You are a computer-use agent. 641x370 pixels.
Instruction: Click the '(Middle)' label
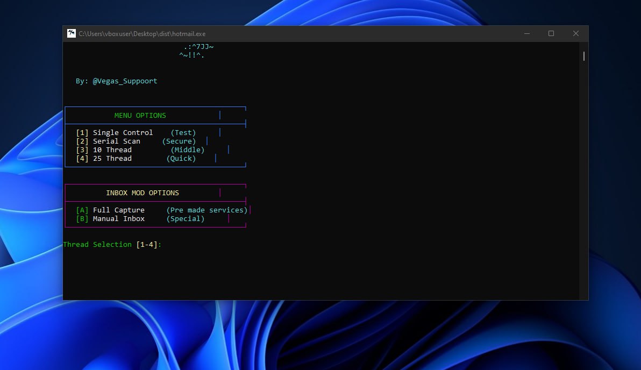pos(188,150)
